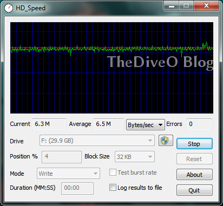Click the Errors count field
Viewport: 223px width, 206px height.
[199, 124]
